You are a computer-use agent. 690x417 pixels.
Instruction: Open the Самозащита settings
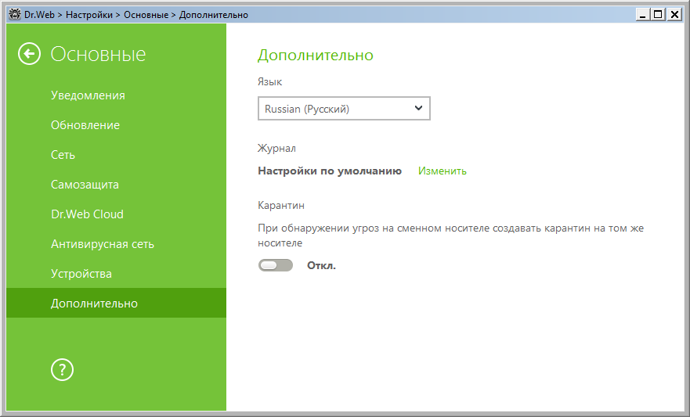(85, 185)
